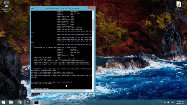Viewport: 187px width, 105px height.
Task: Click the 'netsh wlan set hostednetwork mode=allow' command line
Action: point(61,69)
